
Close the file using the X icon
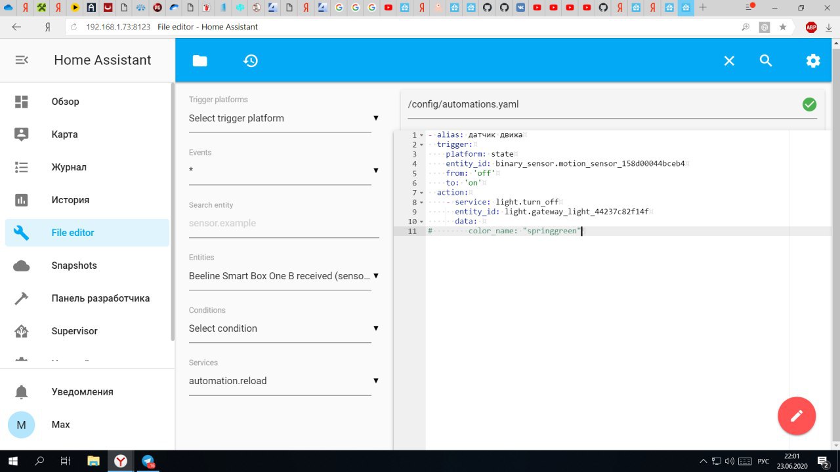729,60
